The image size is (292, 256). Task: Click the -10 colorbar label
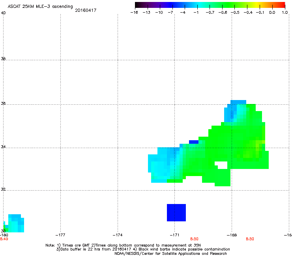click(159, 13)
